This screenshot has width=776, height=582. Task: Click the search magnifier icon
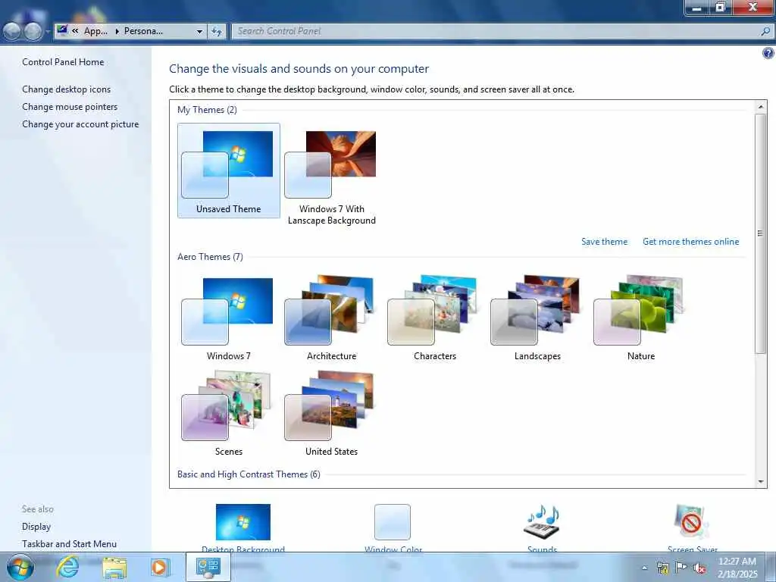click(765, 31)
